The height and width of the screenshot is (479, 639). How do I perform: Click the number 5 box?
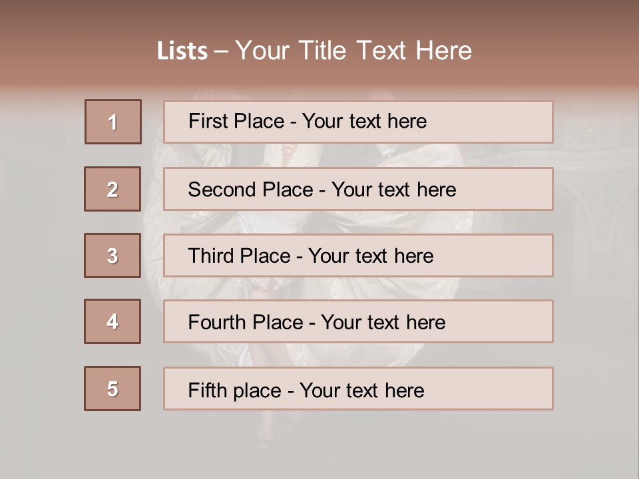112,389
